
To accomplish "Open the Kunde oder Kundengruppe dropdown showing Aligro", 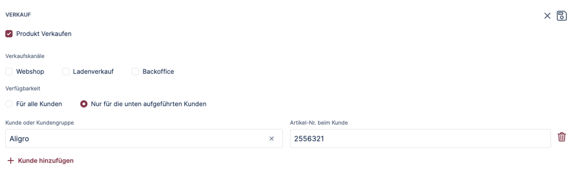I will [136, 139].
